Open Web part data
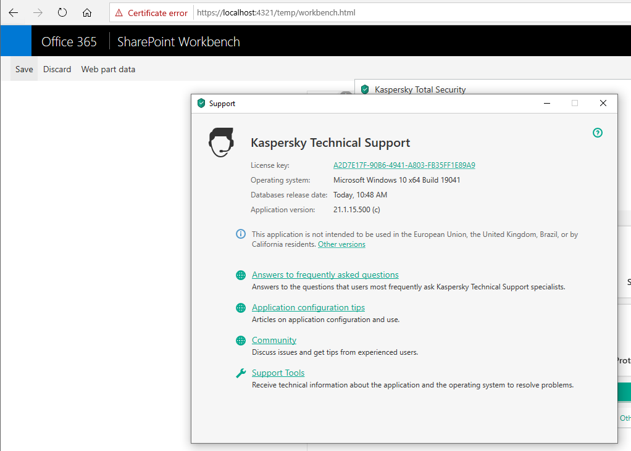631x451 pixels. tap(108, 69)
